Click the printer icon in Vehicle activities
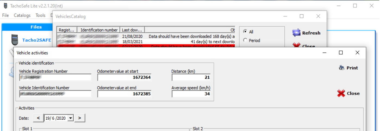This screenshot has width=380, height=131. click(x=342, y=68)
